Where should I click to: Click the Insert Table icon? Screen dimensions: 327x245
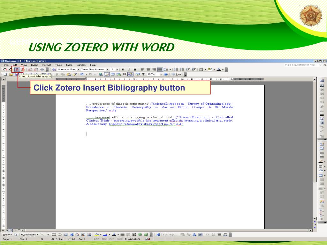point(113,74)
